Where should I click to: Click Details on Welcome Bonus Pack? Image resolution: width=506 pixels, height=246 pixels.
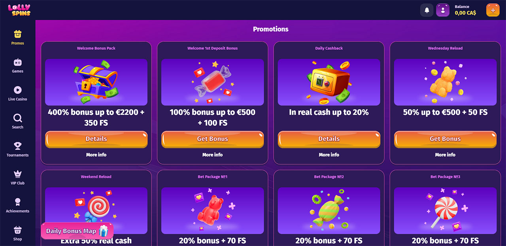[96, 139]
